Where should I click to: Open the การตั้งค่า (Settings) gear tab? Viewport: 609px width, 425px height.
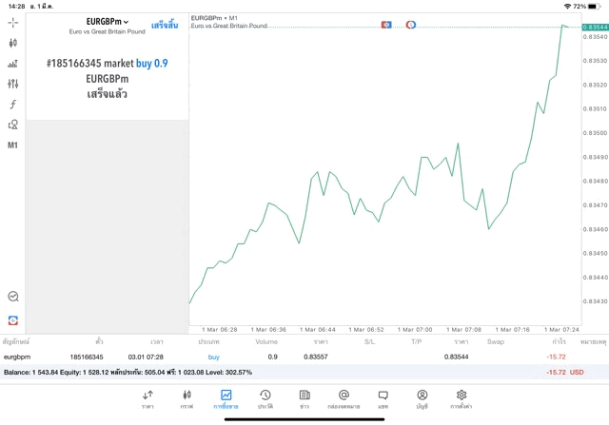[462, 398]
